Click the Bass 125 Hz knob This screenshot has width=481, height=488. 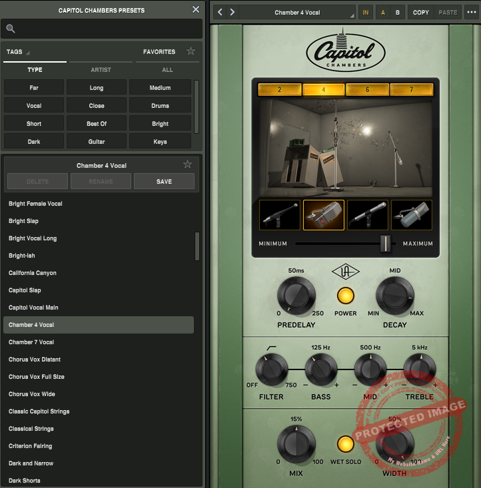click(x=321, y=369)
